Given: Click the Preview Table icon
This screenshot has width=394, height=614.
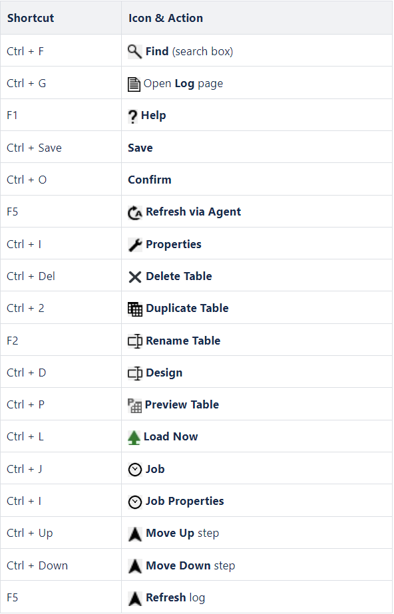Looking at the screenshot, I should pyautogui.click(x=134, y=406).
